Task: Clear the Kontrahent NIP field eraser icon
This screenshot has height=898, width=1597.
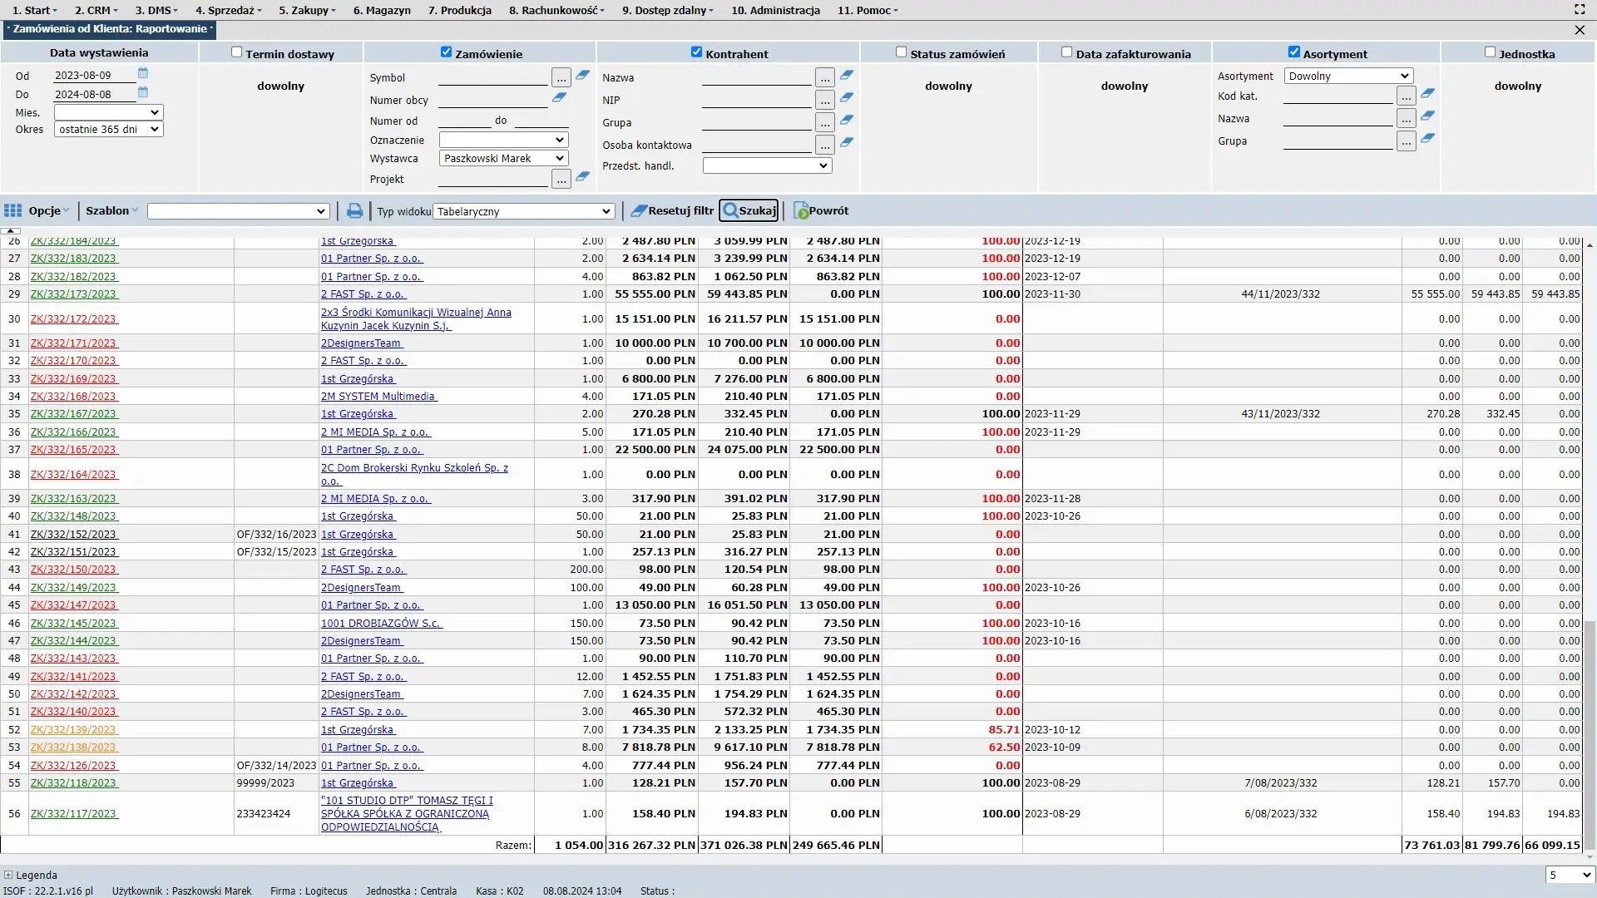Action: coord(846,98)
